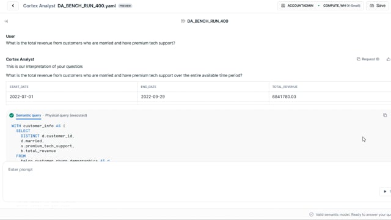Sort by the START_DATE column header
The height and width of the screenshot is (220, 391).
19,87
